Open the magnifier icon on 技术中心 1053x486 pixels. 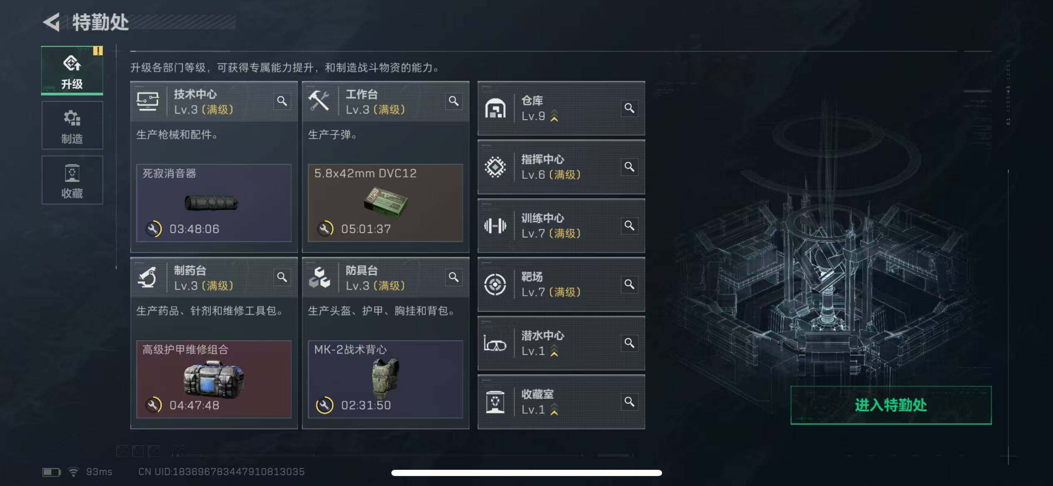coord(282,101)
